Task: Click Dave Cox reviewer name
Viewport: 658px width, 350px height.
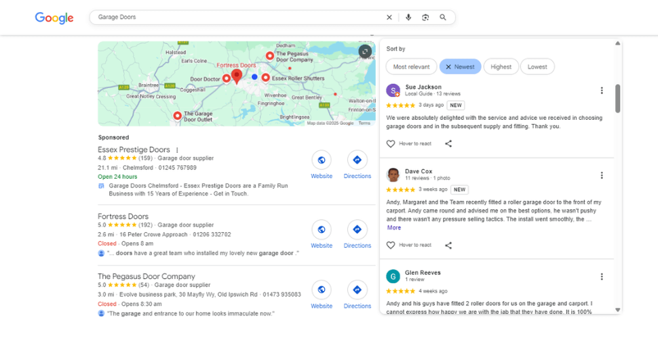Action: coord(419,171)
